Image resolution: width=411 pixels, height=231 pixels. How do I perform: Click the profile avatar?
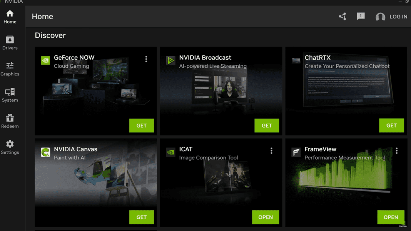(380, 17)
